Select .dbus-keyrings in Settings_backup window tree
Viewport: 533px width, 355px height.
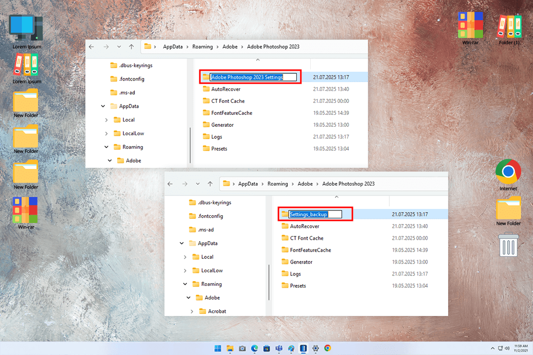point(210,202)
